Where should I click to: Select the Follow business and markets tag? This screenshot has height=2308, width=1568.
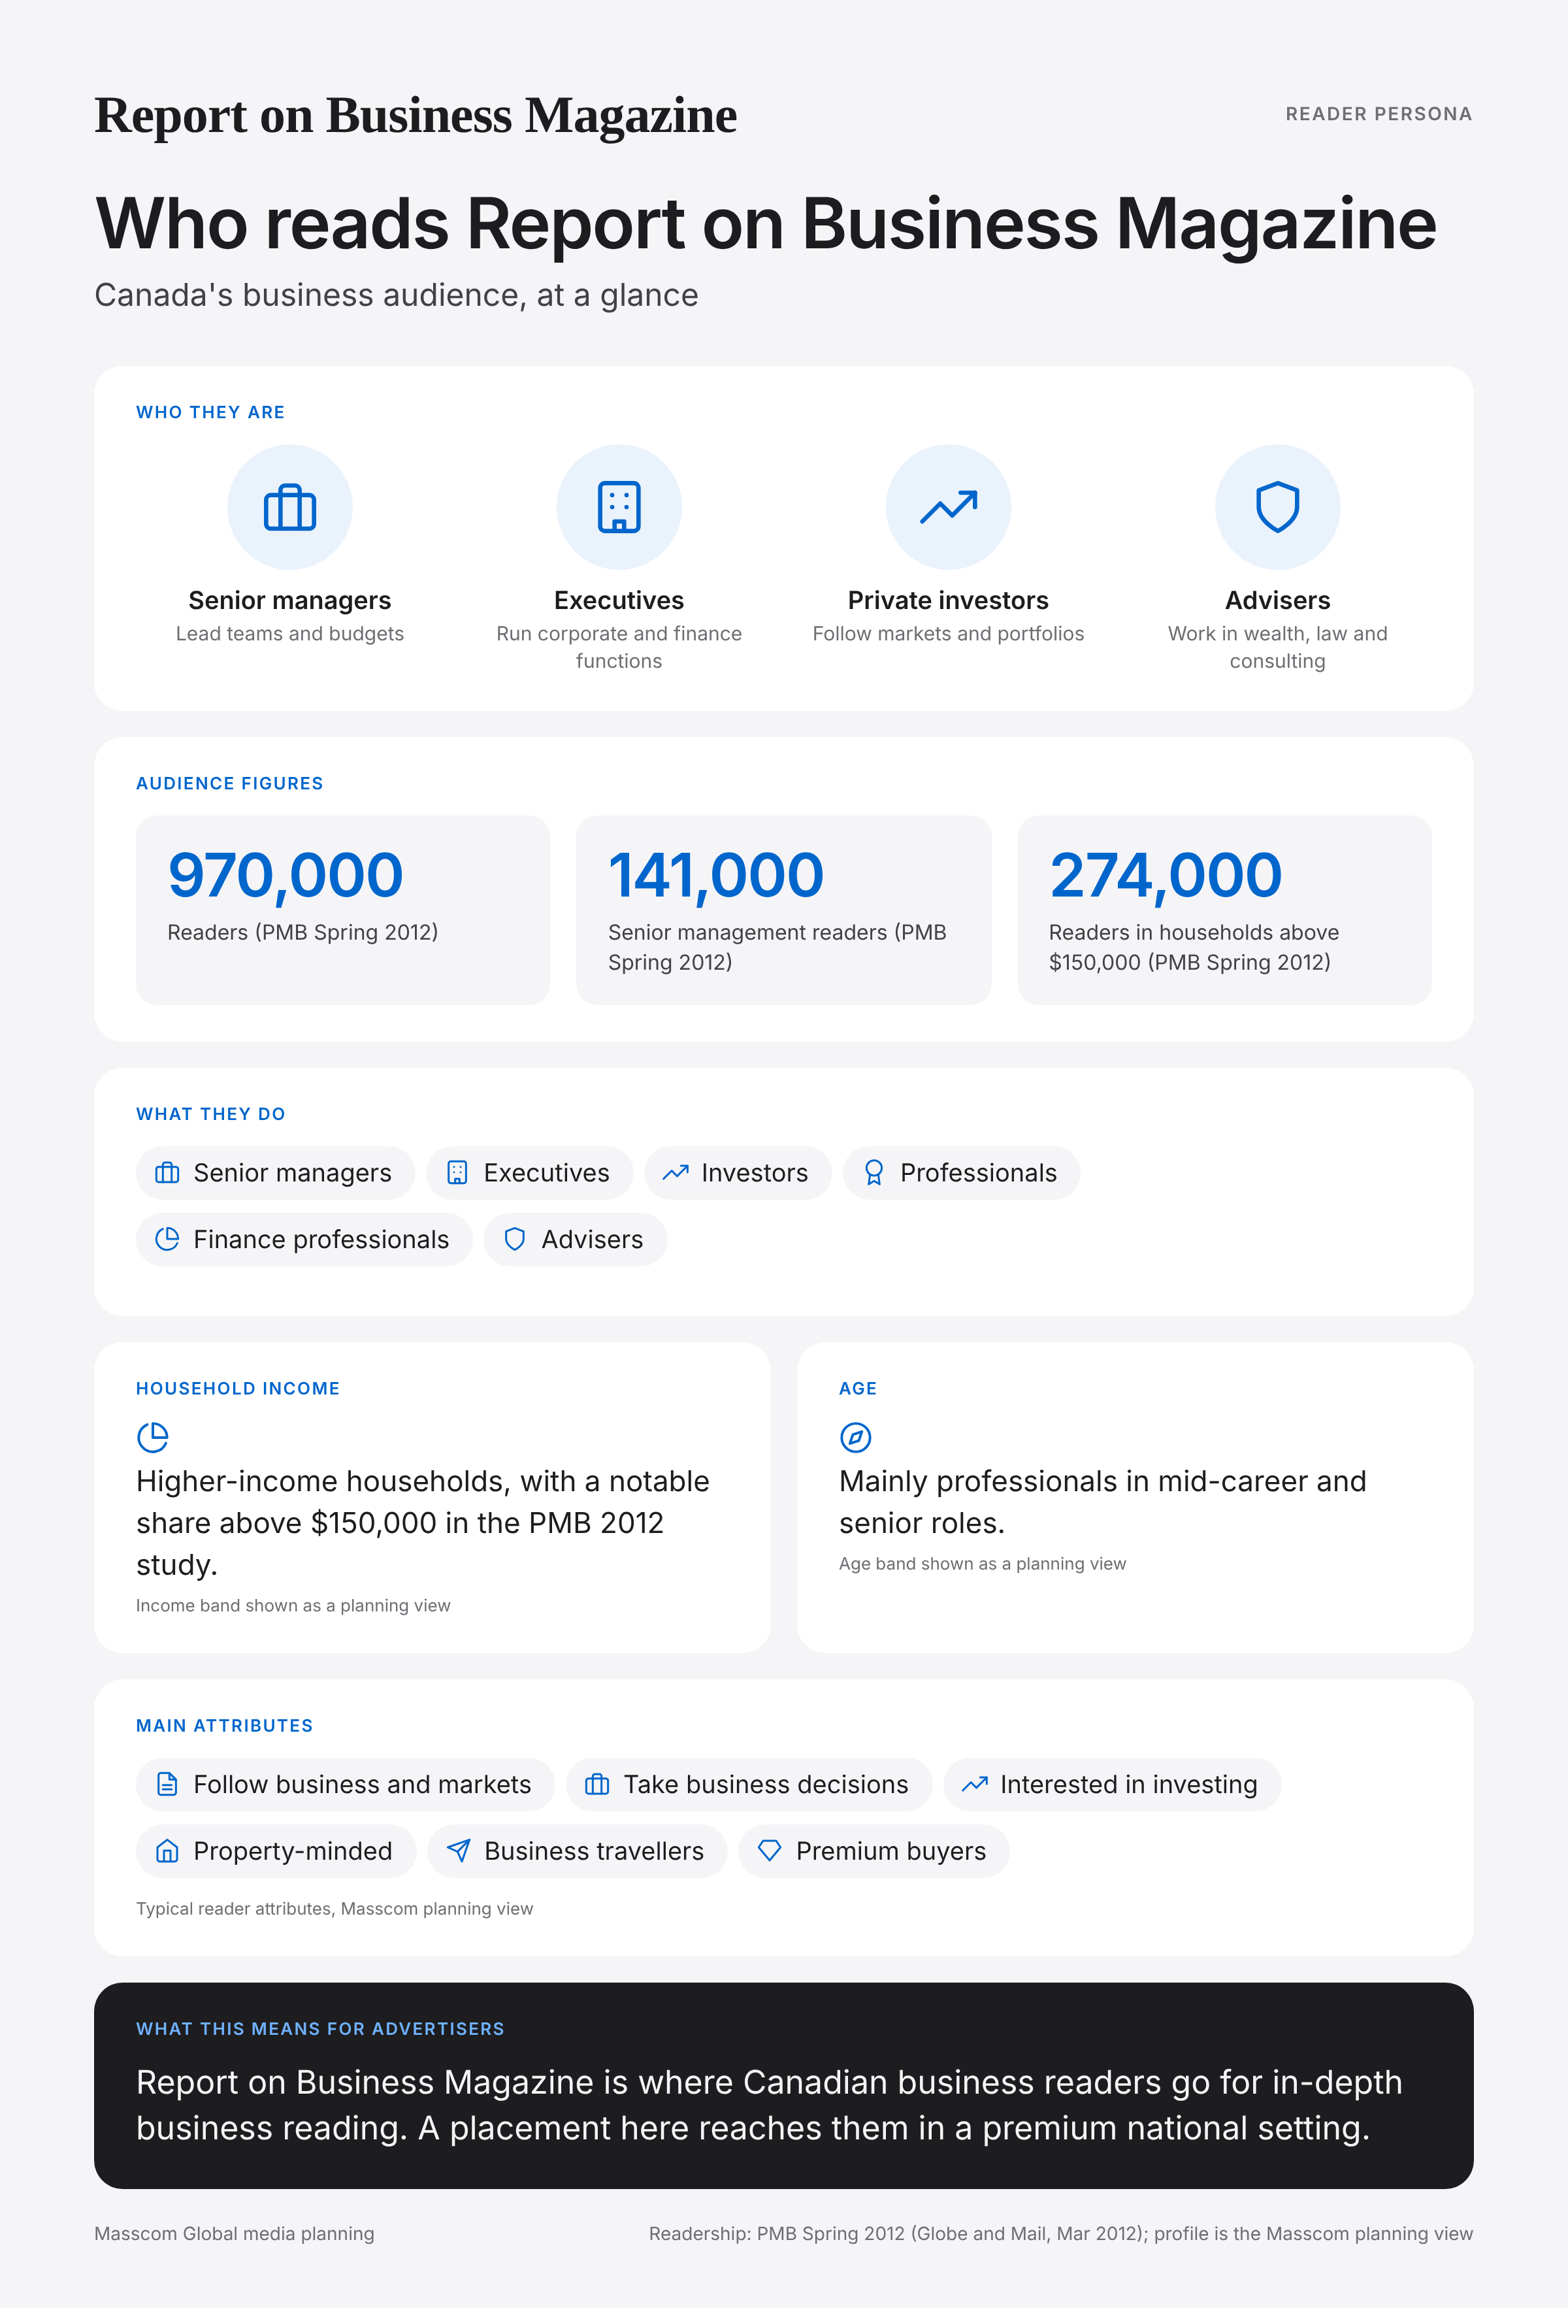346,1785
